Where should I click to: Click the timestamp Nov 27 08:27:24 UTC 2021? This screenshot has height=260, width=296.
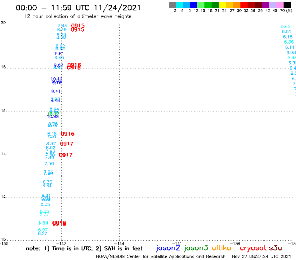point(262,256)
